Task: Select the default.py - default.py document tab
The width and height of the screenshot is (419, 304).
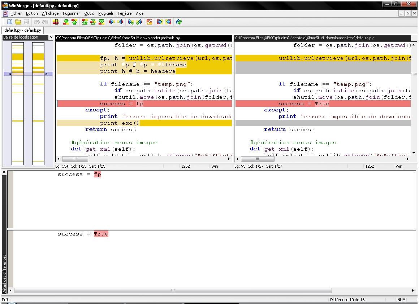Action: pos(22,31)
